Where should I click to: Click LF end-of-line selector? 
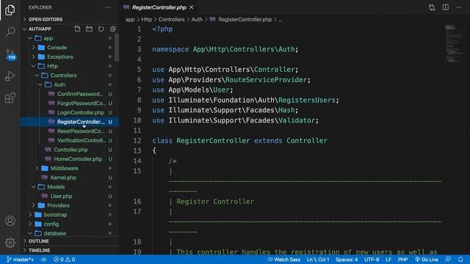tap(388, 260)
